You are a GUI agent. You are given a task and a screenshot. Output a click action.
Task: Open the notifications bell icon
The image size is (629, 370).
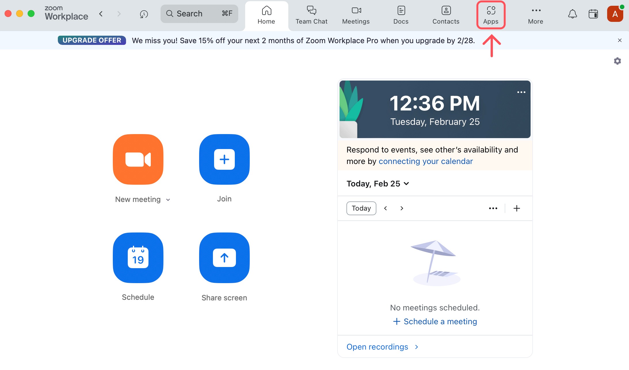click(572, 14)
